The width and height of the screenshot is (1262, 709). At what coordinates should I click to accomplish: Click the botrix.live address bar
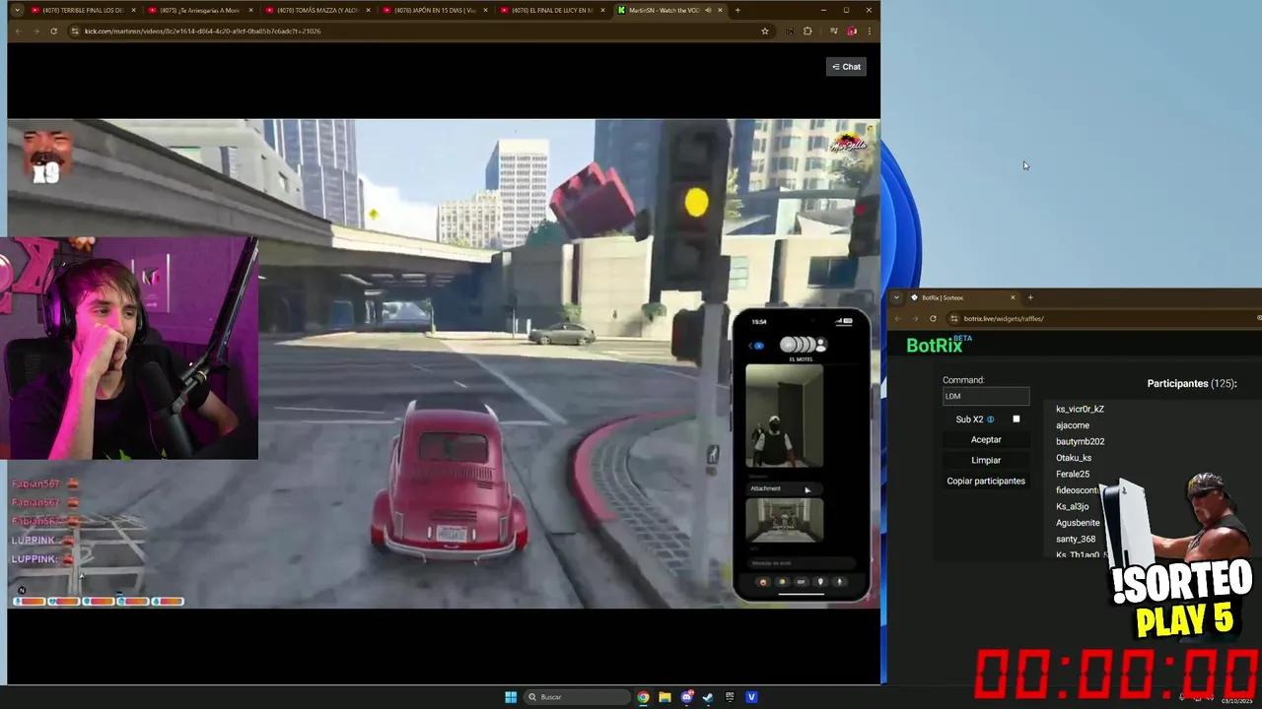point(1104,318)
